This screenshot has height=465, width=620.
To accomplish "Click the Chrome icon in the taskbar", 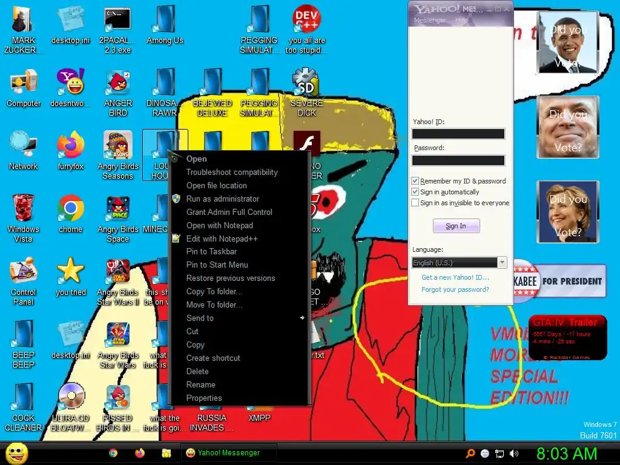I will click(113, 453).
